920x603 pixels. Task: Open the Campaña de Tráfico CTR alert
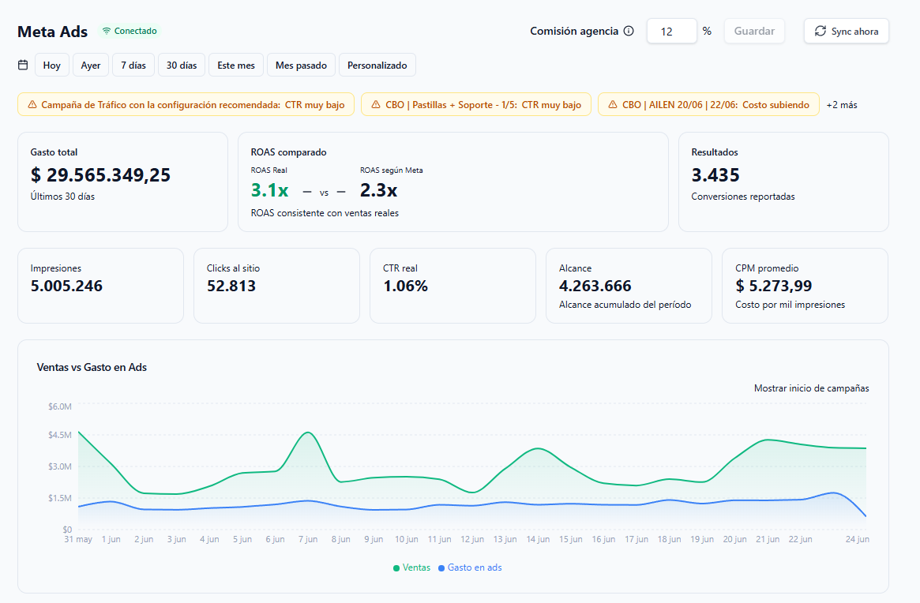point(186,104)
